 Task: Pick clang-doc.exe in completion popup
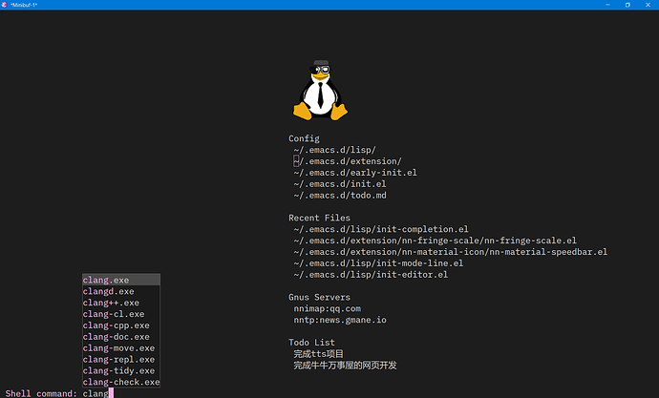pyautogui.click(x=121, y=337)
